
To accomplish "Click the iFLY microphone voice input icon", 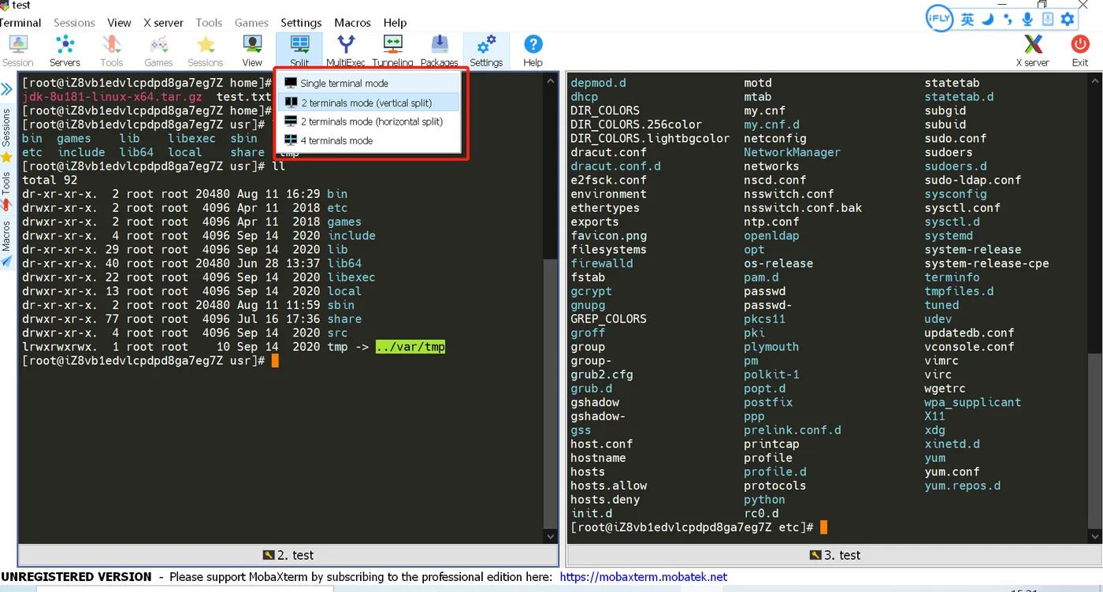I will coord(1027,20).
